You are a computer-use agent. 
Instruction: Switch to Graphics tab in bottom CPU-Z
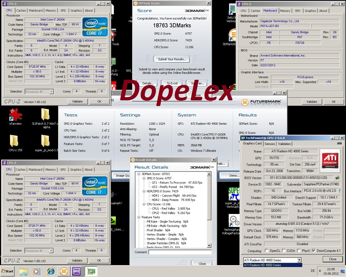[x=76, y=170]
